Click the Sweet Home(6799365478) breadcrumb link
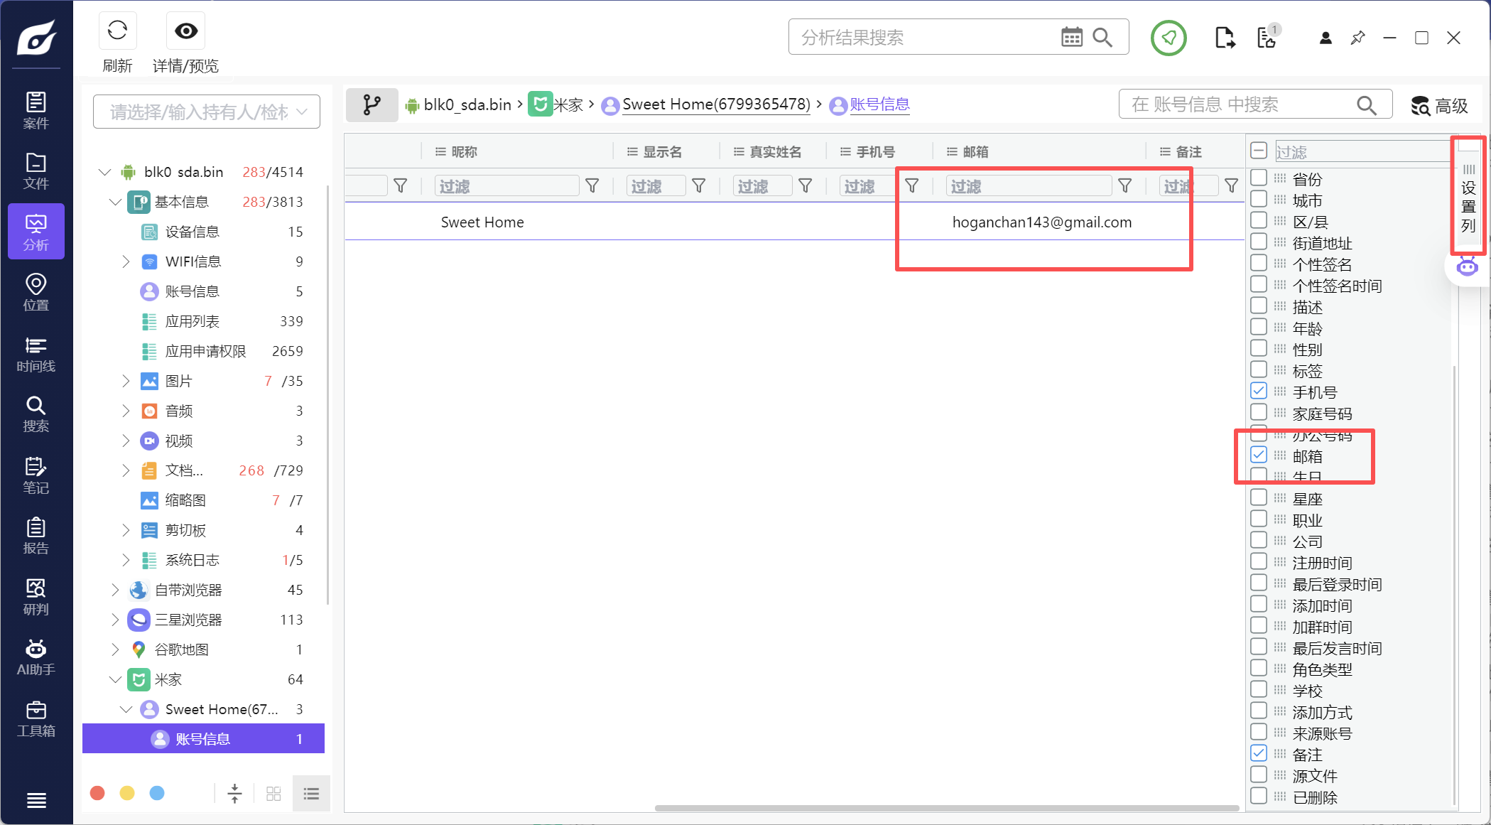The width and height of the screenshot is (1491, 825). coord(716,104)
